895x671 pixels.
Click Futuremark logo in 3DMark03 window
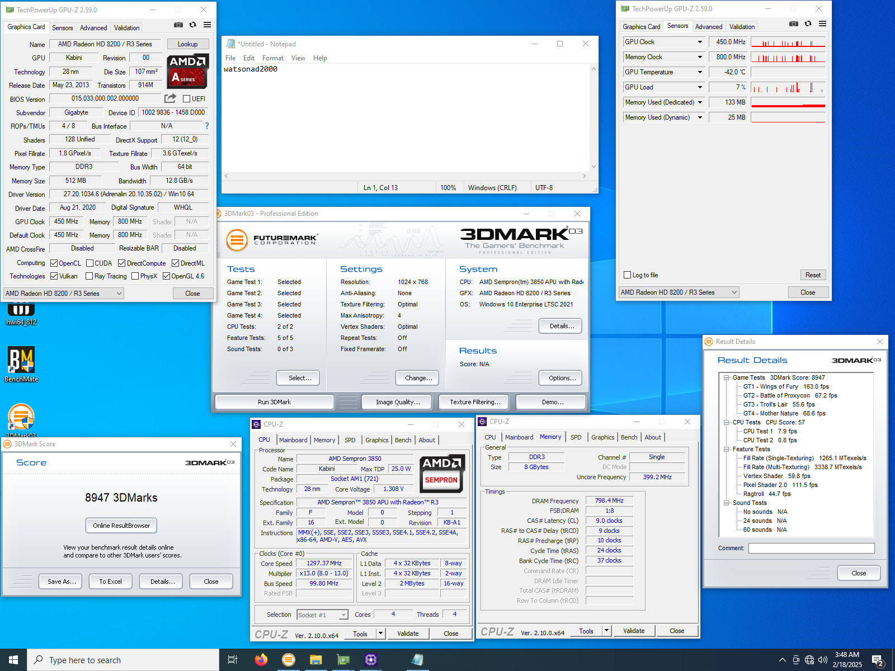point(272,240)
